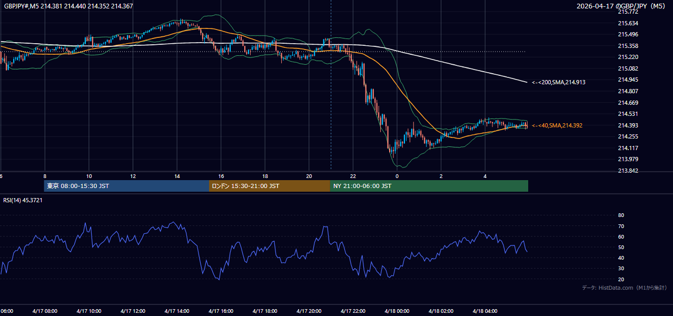Click hour label 14 on the price chart axis
This screenshot has width=673, height=316.
pyautogui.click(x=177, y=176)
